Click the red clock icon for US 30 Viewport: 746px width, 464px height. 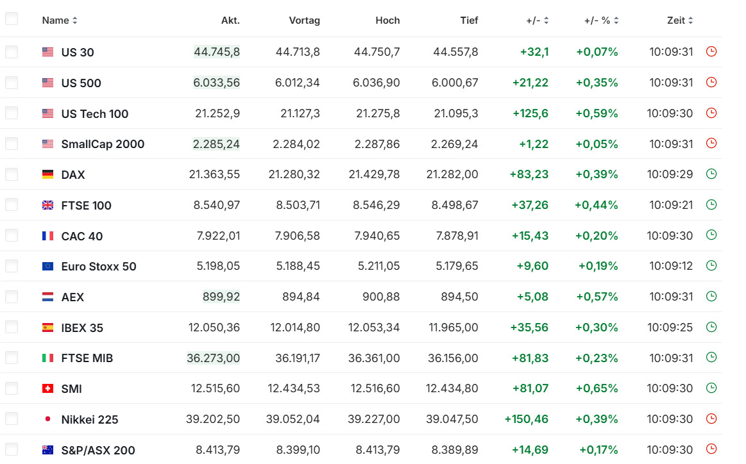pos(711,52)
